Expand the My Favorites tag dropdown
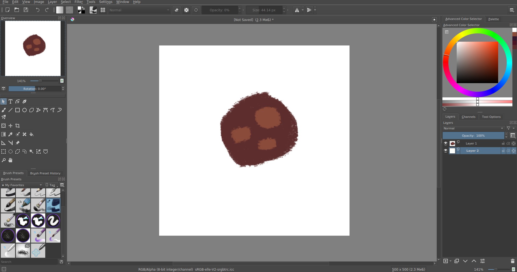Image resolution: width=517 pixels, height=272 pixels. pyautogui.click(x=22, y=185)
